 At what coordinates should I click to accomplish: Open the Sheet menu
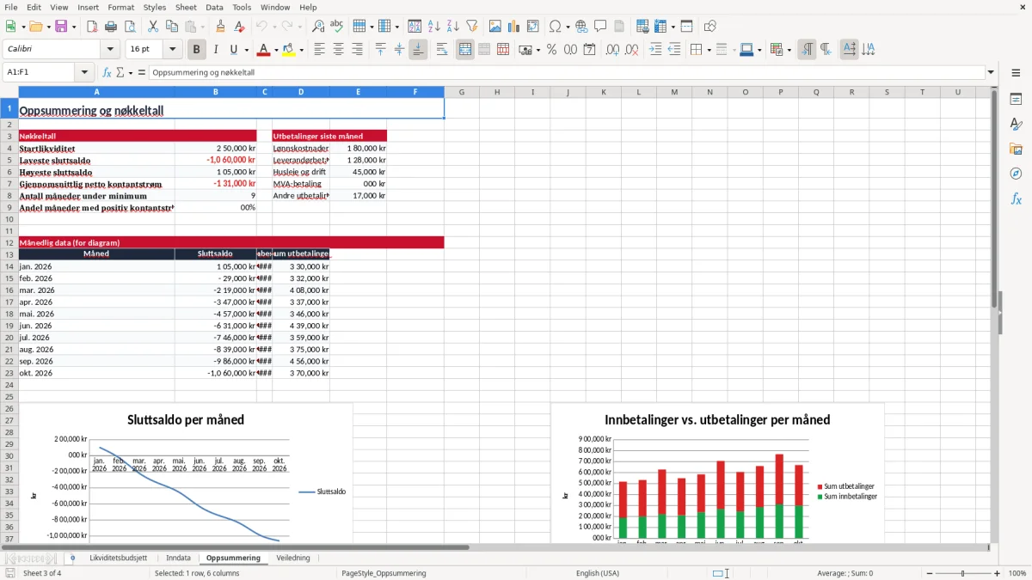[186, 7]
